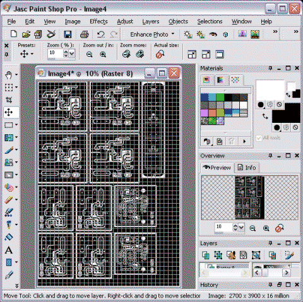Screen dimensions: 303x302
Task: Select the Text tool
Action: [9, 250]
